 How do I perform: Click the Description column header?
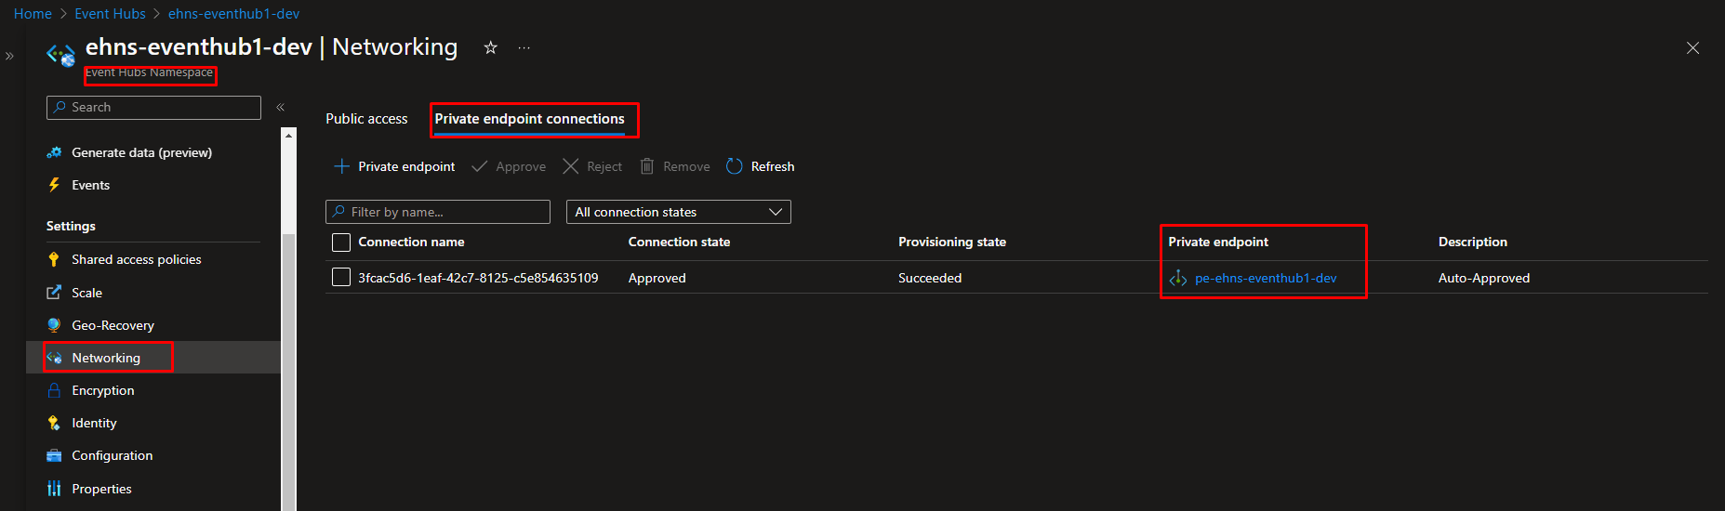[x=1473, y=242]
